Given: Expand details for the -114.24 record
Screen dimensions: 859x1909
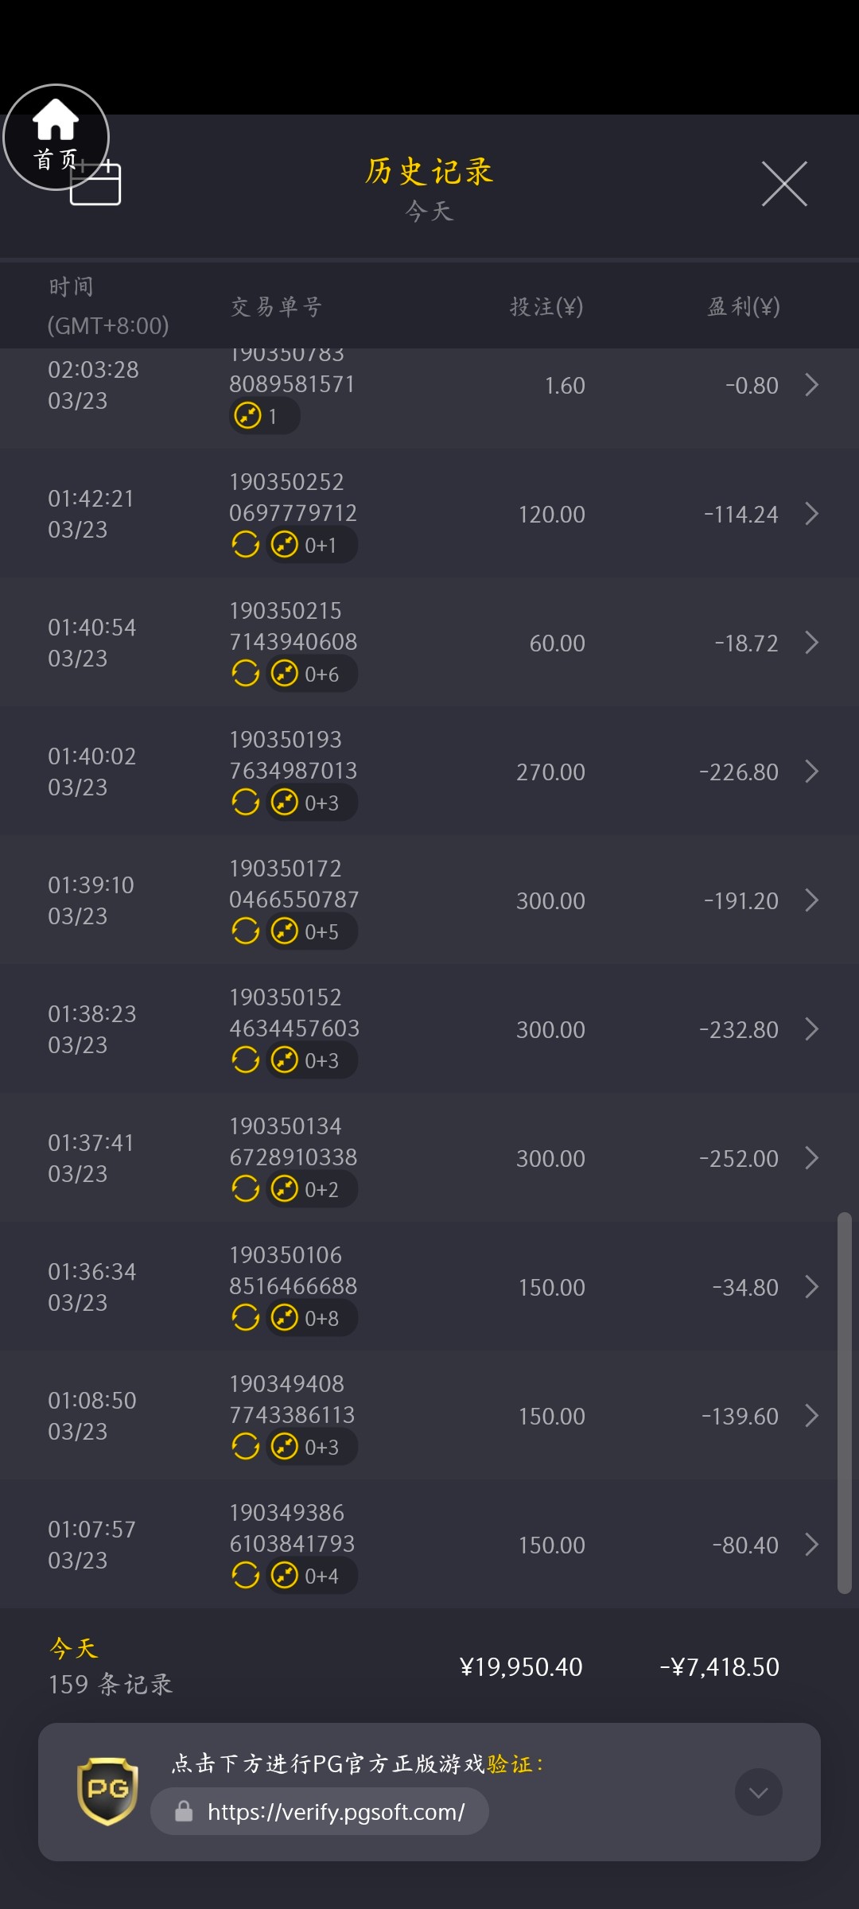Looking at the screenshot, I should coord(811,514).
